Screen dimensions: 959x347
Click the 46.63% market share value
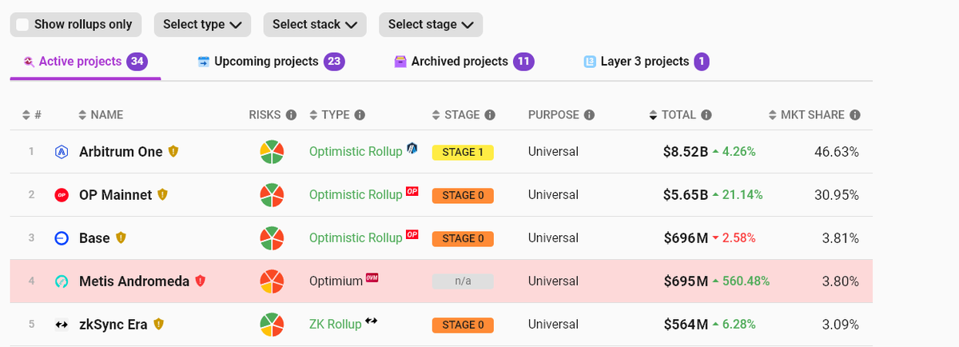836,152
